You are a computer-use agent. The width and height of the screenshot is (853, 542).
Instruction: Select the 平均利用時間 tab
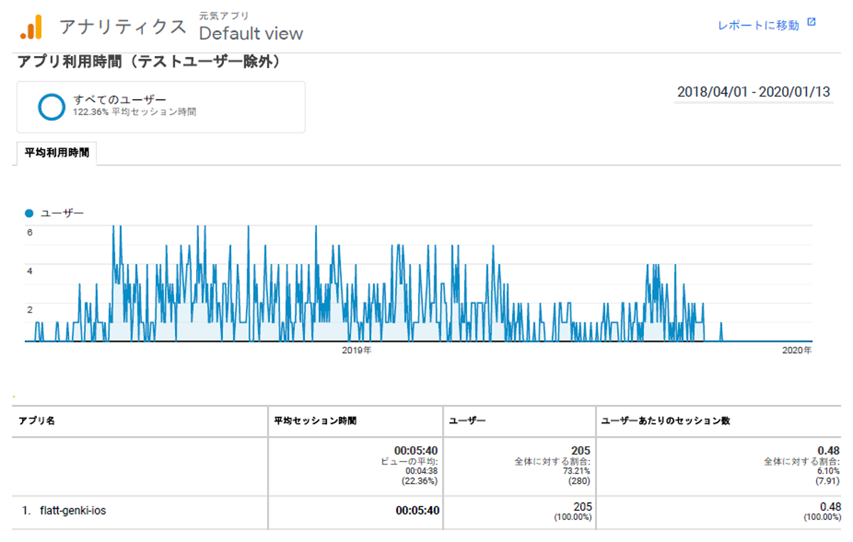click(57, 153)
